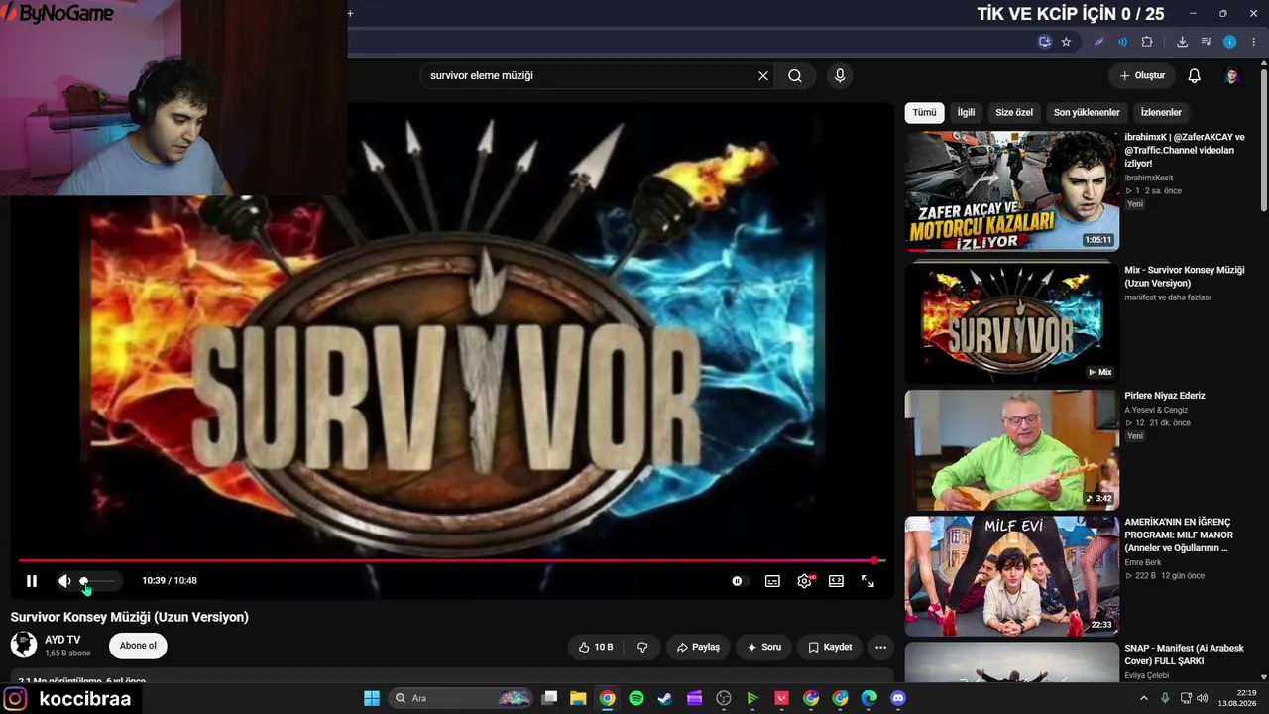Image resolution: width=1269 pixels, height=714 pixels.
Task: Open the Windows Start menu
Action: pos(372,698)
